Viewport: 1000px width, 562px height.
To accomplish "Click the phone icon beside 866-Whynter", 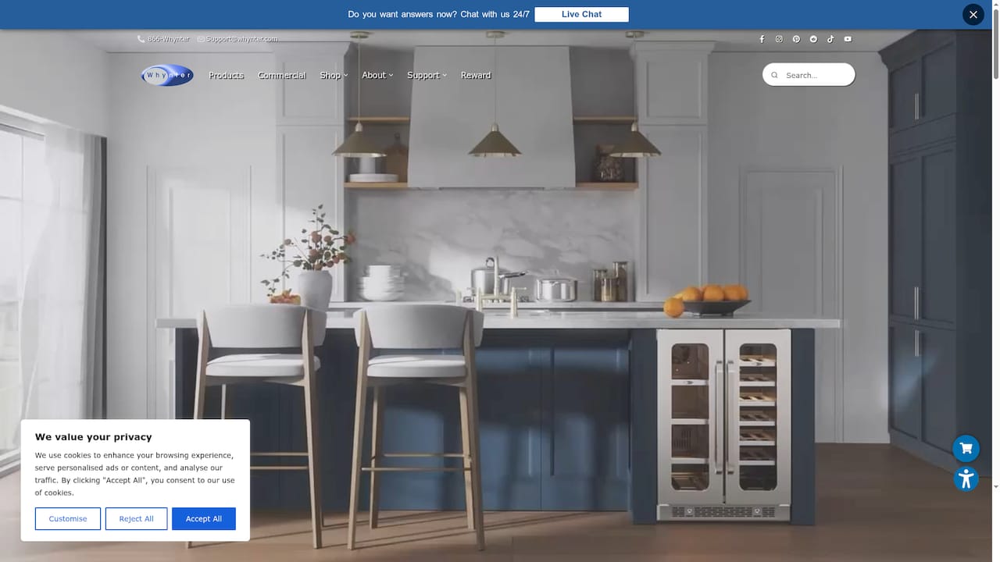I will (x=141, y=39).
